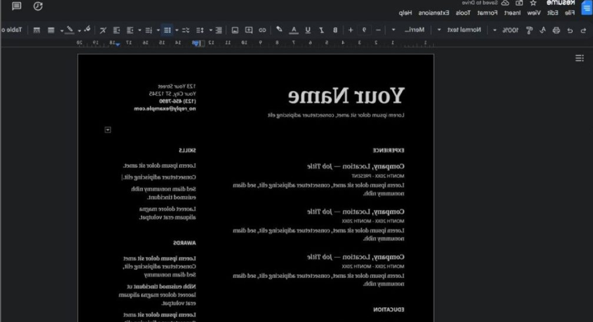This screenshot has width=593, height=322.
Task: Select the paint format roller tool
Action: [529, 30]
